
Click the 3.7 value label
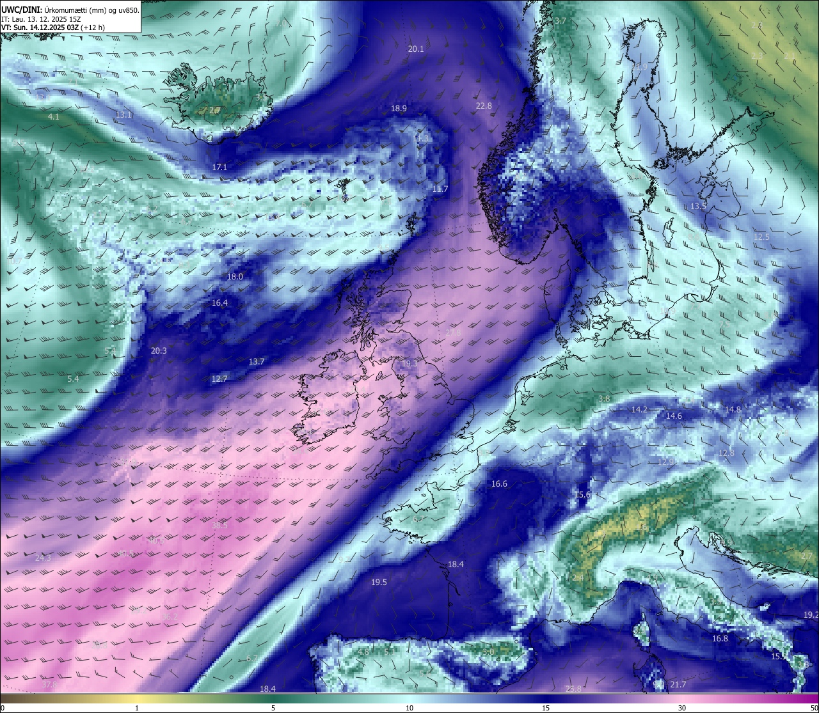[561, 21]
